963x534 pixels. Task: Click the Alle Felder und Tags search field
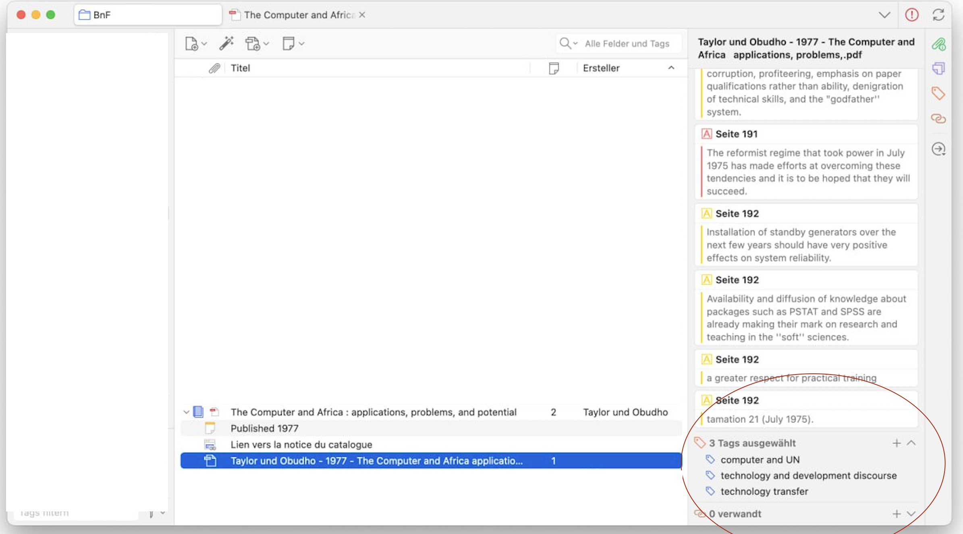tap(627, 43)
